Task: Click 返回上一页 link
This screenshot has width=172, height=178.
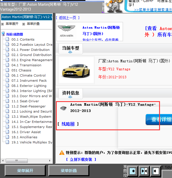Action: tap(68, 18)
